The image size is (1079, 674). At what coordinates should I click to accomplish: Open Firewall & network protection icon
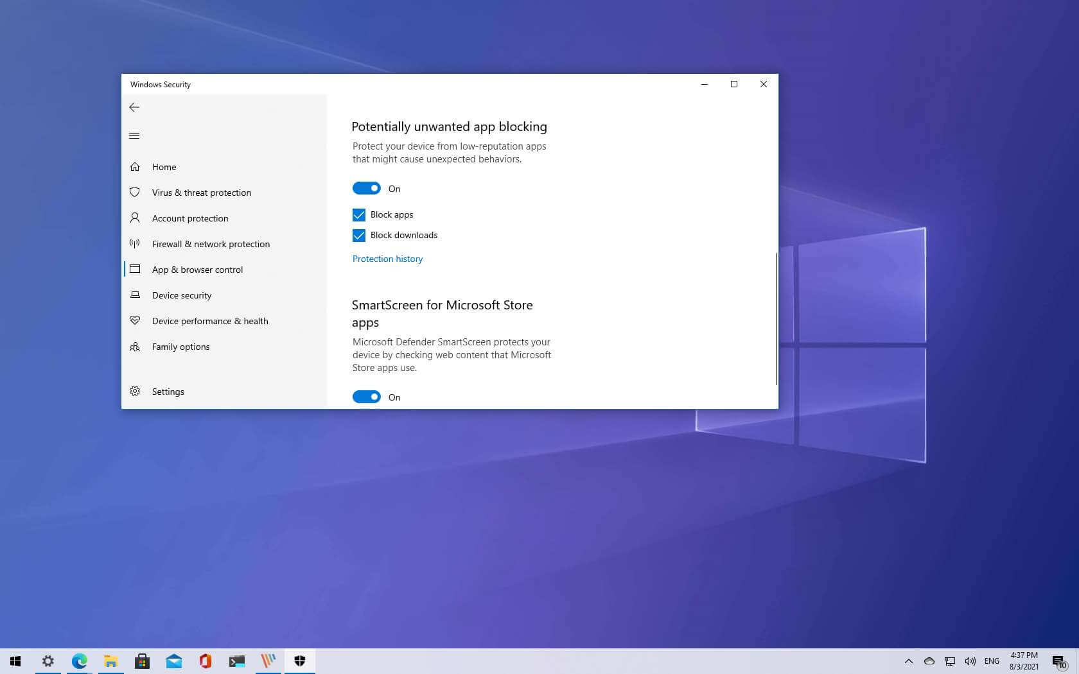pyautogui.click(x=135, y=244)
